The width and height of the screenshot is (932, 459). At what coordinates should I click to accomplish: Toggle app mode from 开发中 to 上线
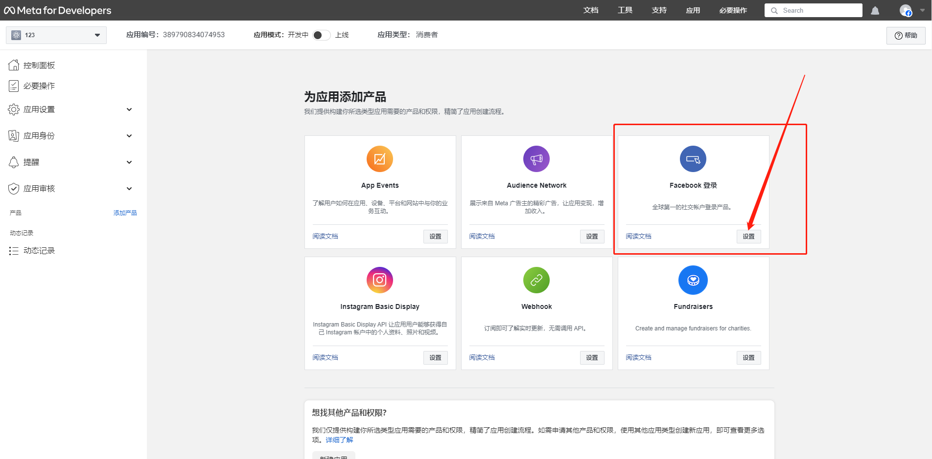tap(322, 35)
